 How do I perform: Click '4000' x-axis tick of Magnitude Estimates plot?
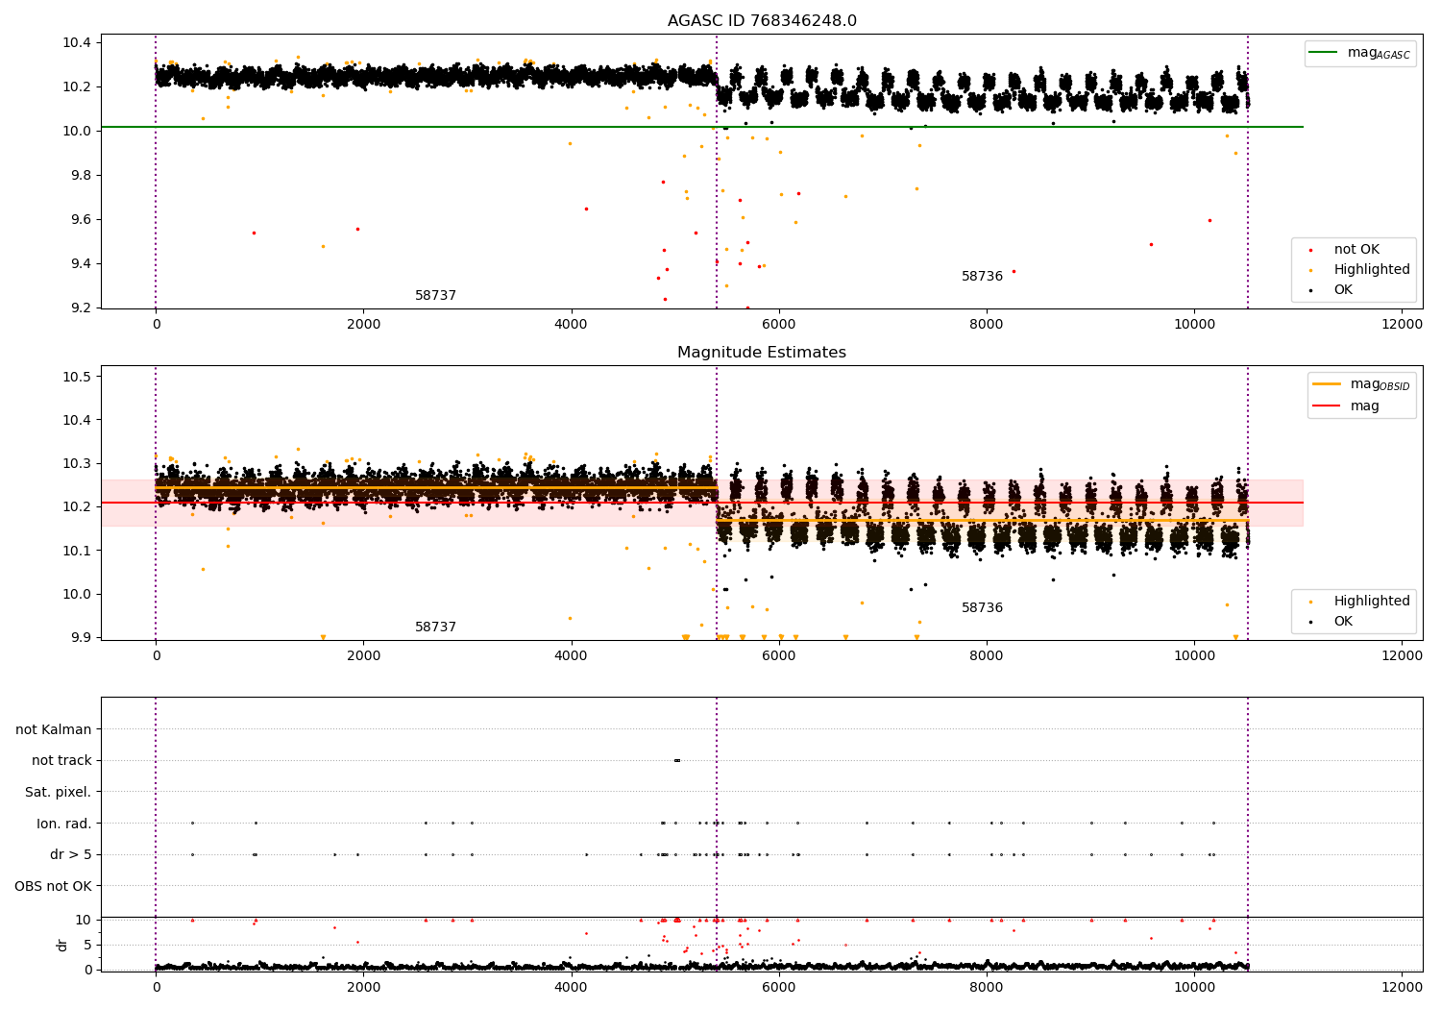click(x=572, y=656)
